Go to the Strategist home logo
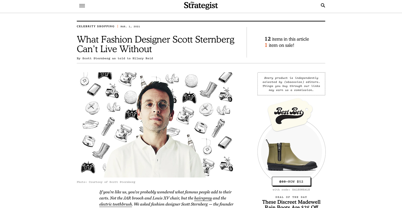 [x=201, y=5]
